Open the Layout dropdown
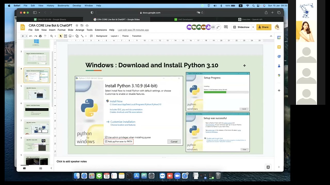The width and height of the screenshot is (330, 185). tap(115, 36)
